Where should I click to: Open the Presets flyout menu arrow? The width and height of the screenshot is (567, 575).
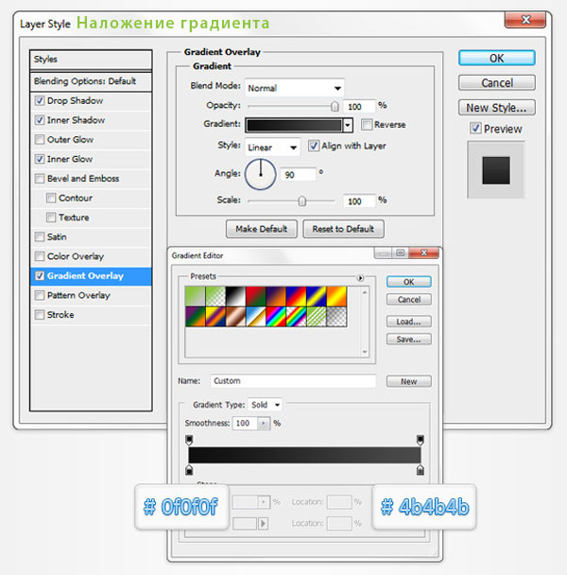pyautogui.click(x=361, y=278)
